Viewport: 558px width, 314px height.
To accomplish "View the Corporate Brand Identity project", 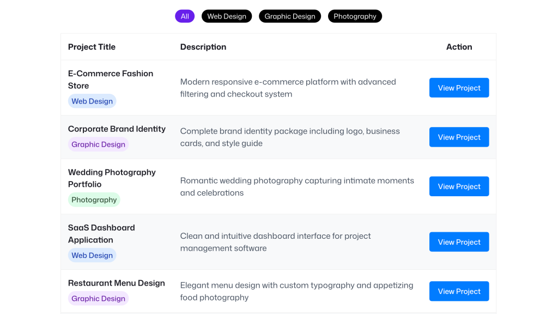I will 459,137.
